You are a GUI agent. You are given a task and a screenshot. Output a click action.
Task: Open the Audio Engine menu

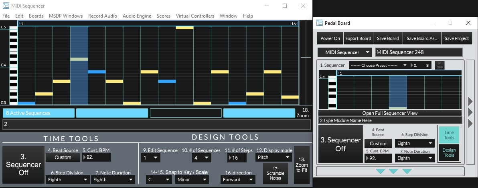137,16
